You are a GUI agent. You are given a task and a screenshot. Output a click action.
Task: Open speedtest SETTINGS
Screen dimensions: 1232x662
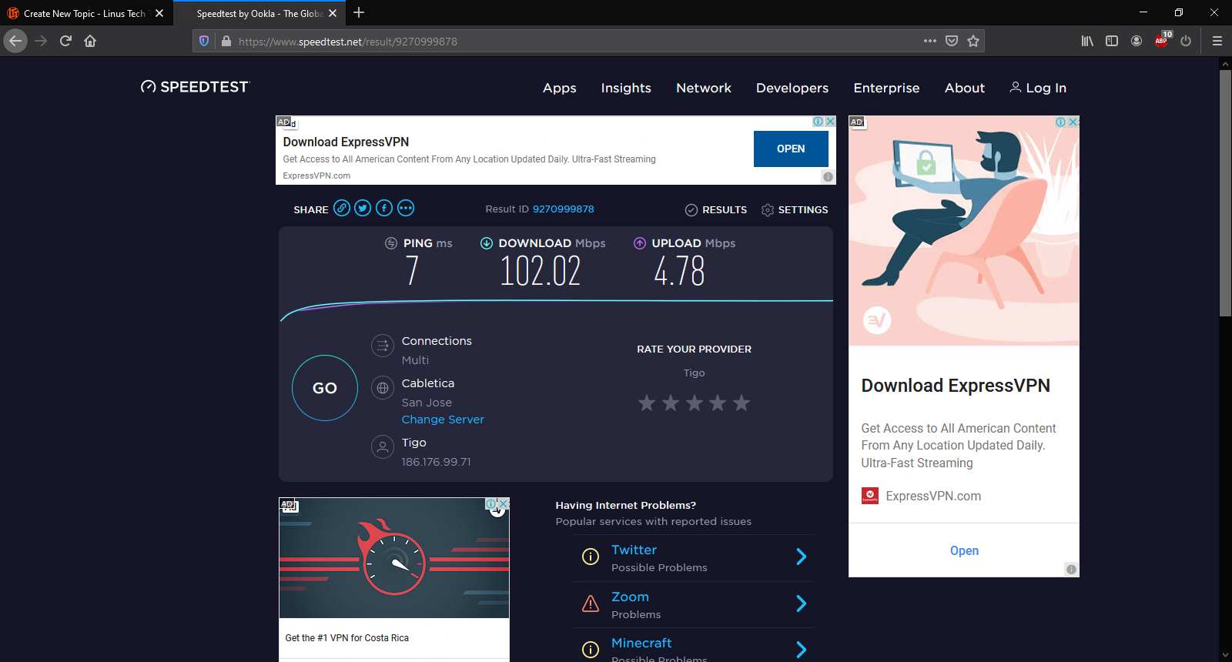pyautogui.click(x=795, y=209)
